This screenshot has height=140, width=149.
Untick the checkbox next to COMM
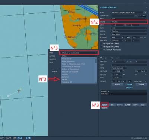[x=123, y=37]
